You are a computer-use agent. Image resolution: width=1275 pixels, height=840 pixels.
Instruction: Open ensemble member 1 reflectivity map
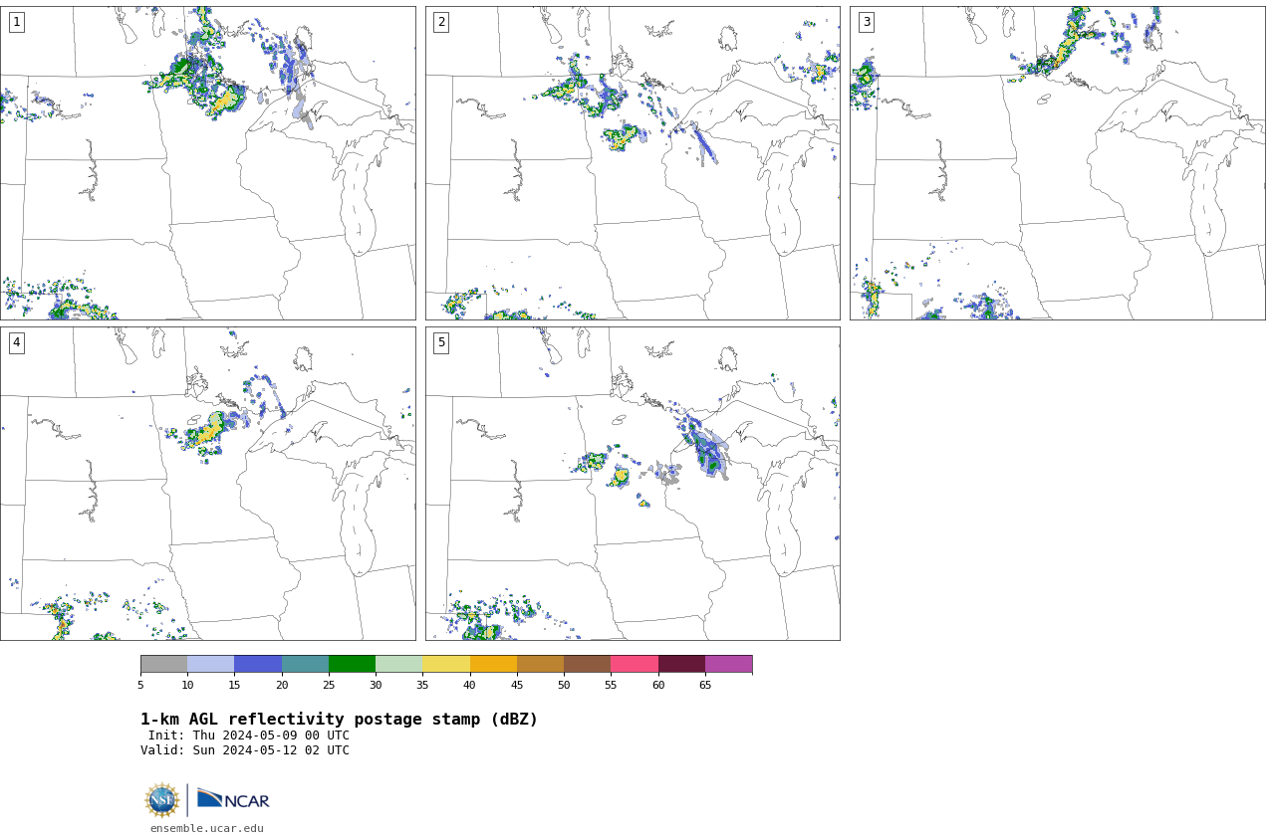click(x=207, y=163)
